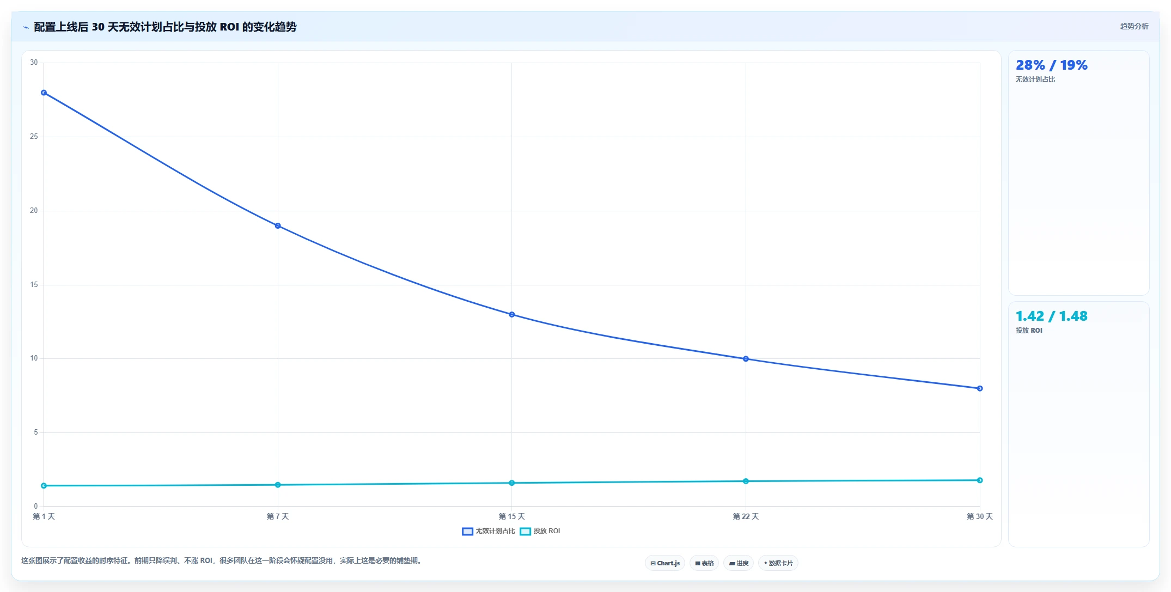Click the 第 15 天 x-axis label
Viewport: 1171px width, 592px height.
[x=512, y=516]
